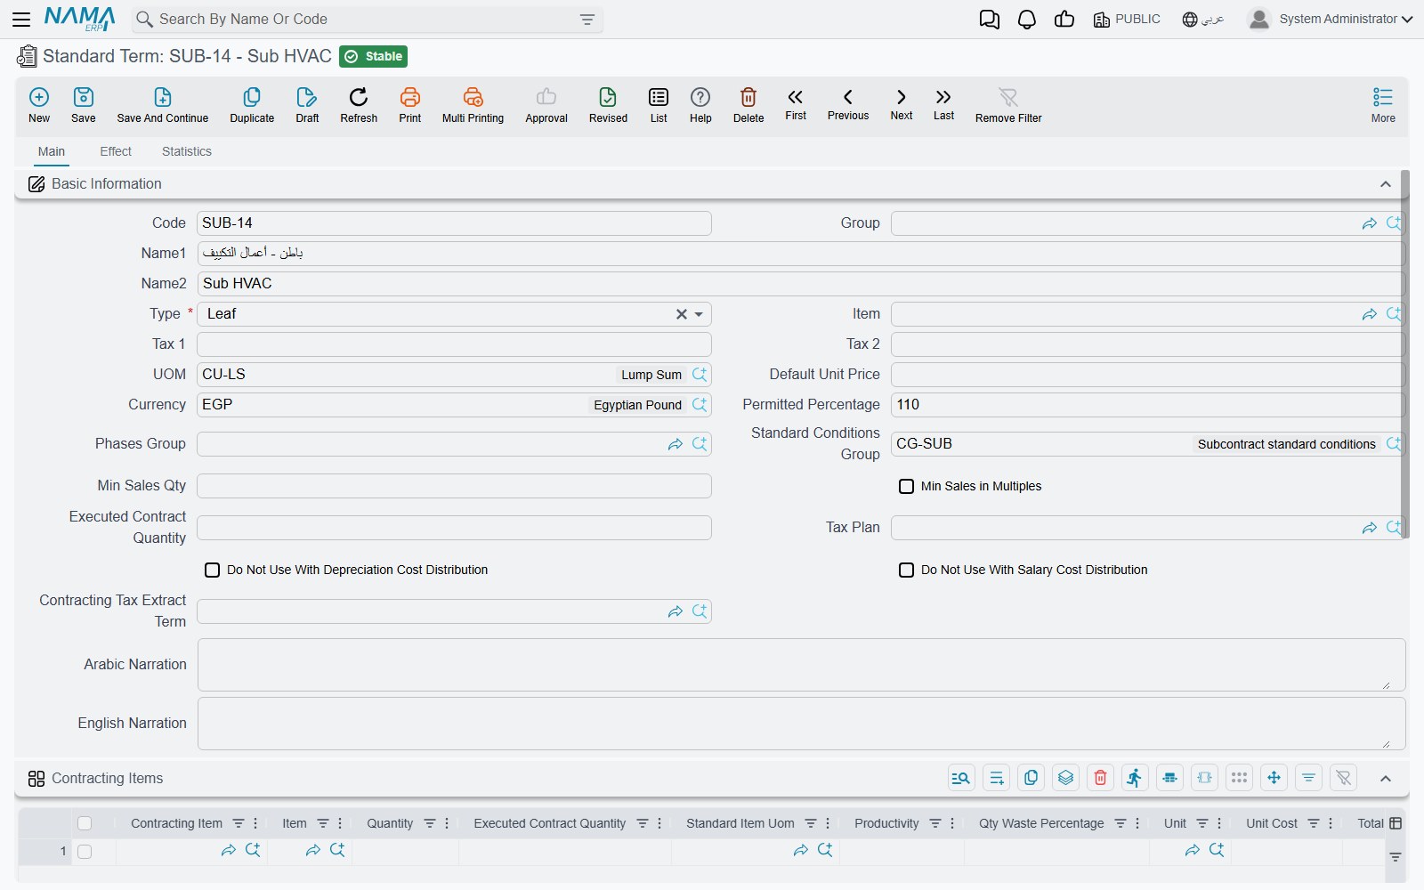Click the Search By Name Or Code field
This screenshot has width=1424, height=890.
pos(367,20)
